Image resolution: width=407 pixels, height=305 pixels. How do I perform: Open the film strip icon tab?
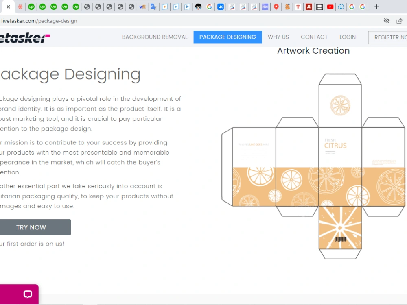(x=319, y=7)
